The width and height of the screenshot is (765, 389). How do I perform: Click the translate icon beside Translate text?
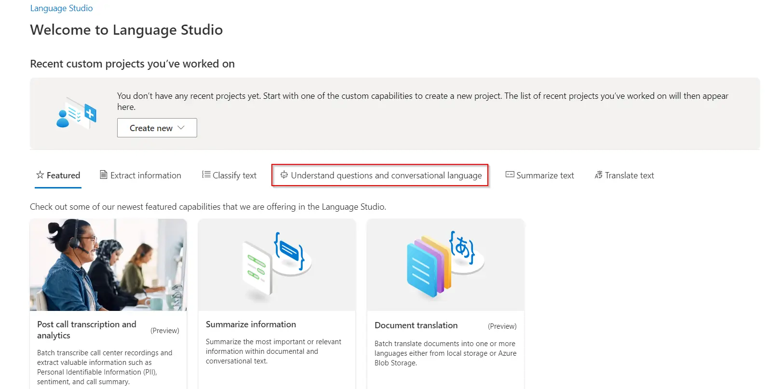[598, 175]
